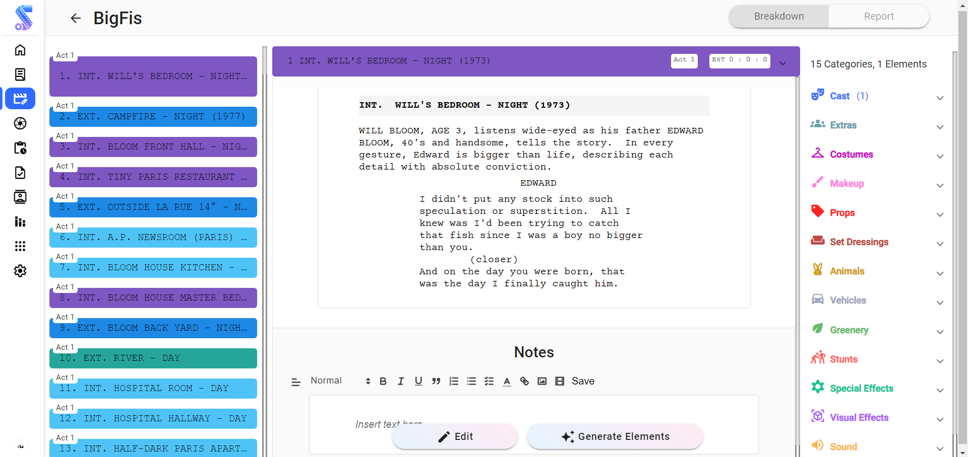Click the Generate Elements button
The height and width of the screenshot is (457, 968).
615,436
